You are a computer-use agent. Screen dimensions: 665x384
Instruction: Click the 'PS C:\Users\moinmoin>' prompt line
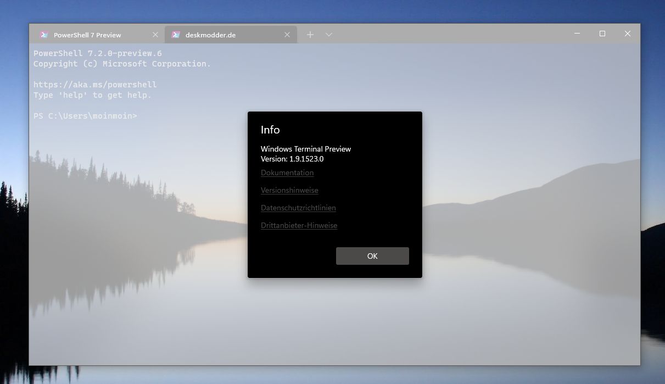coord(85,116)
